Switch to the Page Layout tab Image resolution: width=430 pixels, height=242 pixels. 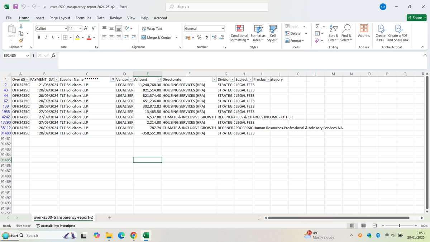point(60,18)
